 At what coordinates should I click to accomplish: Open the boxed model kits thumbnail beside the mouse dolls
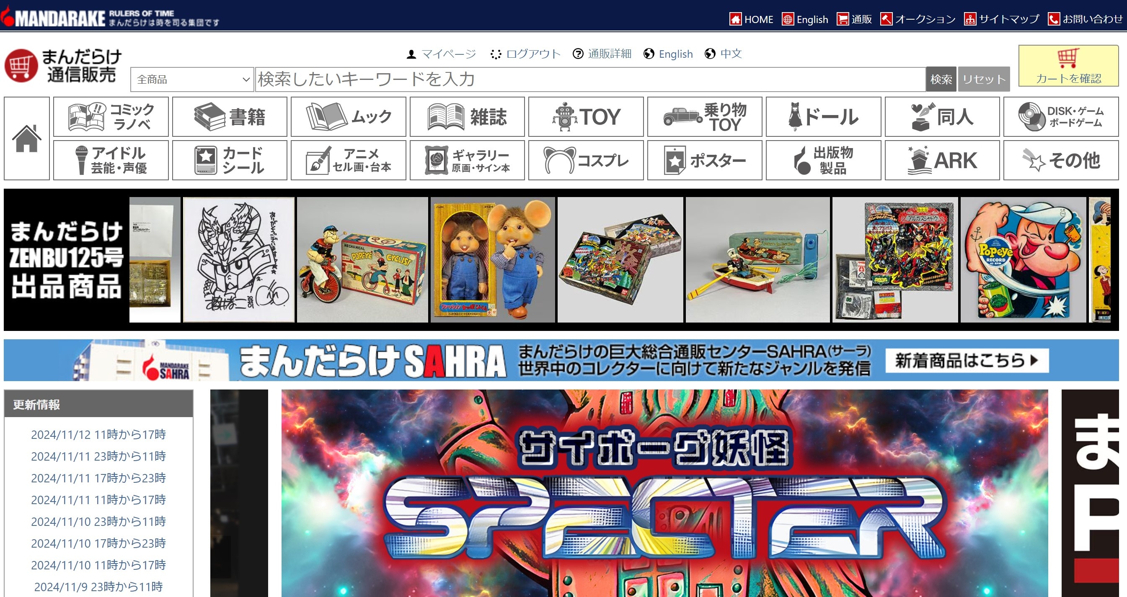coord(620,260)
